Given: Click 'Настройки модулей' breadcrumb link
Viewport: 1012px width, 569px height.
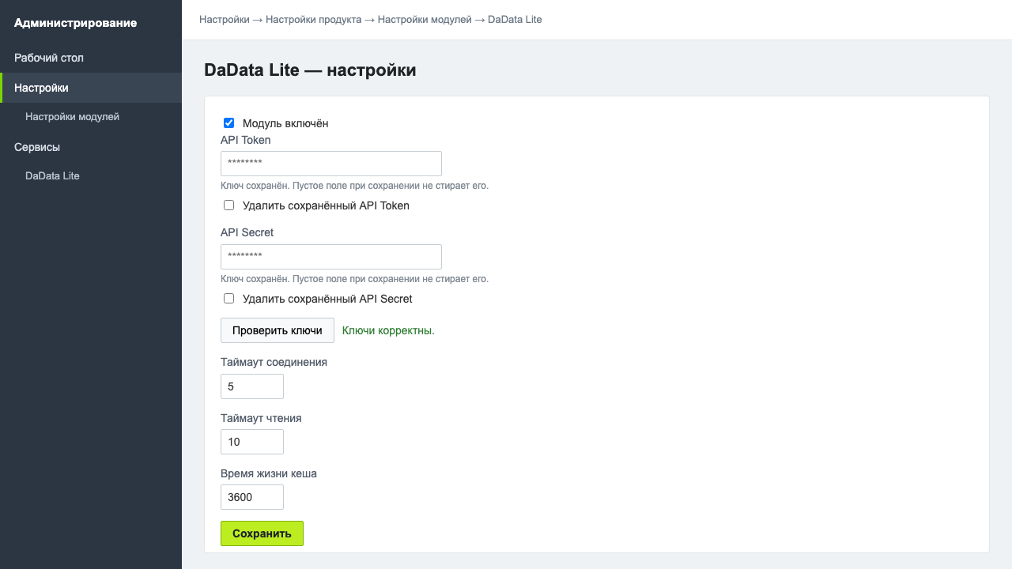Looking at the screenshot, I should [425, 20].
